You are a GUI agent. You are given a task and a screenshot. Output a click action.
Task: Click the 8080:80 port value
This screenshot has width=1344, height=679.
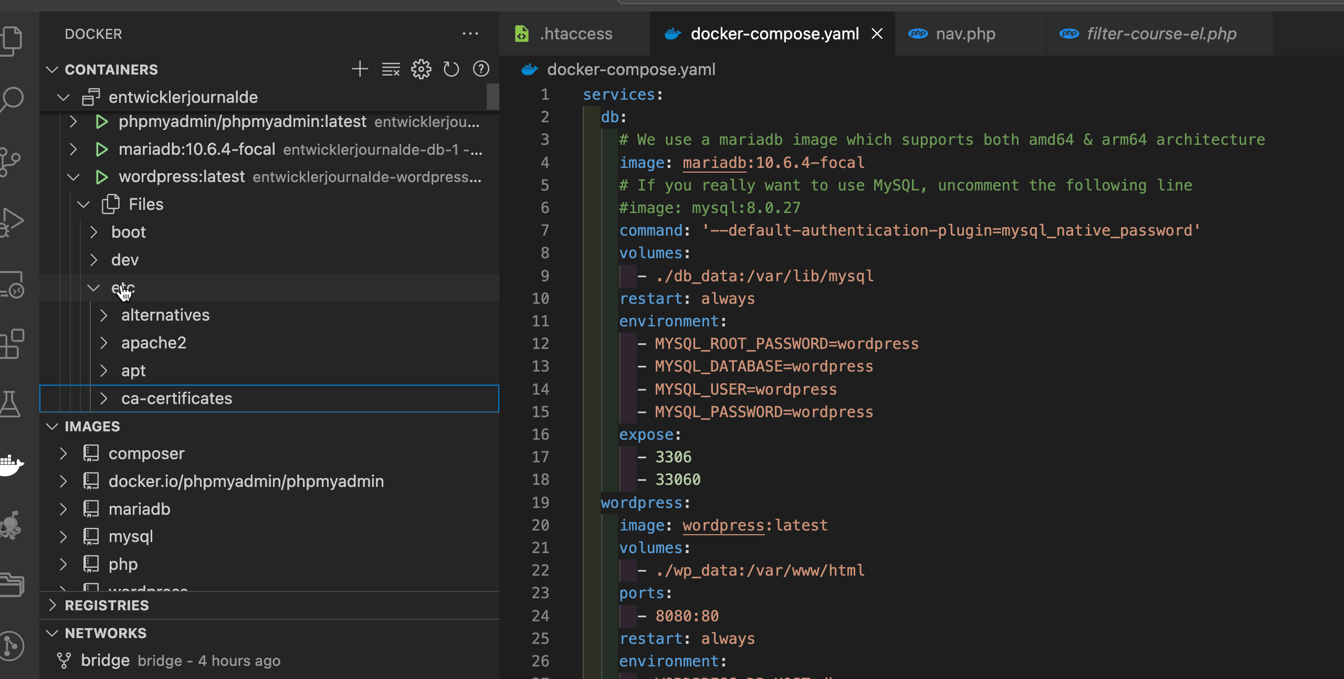[687, 616]
